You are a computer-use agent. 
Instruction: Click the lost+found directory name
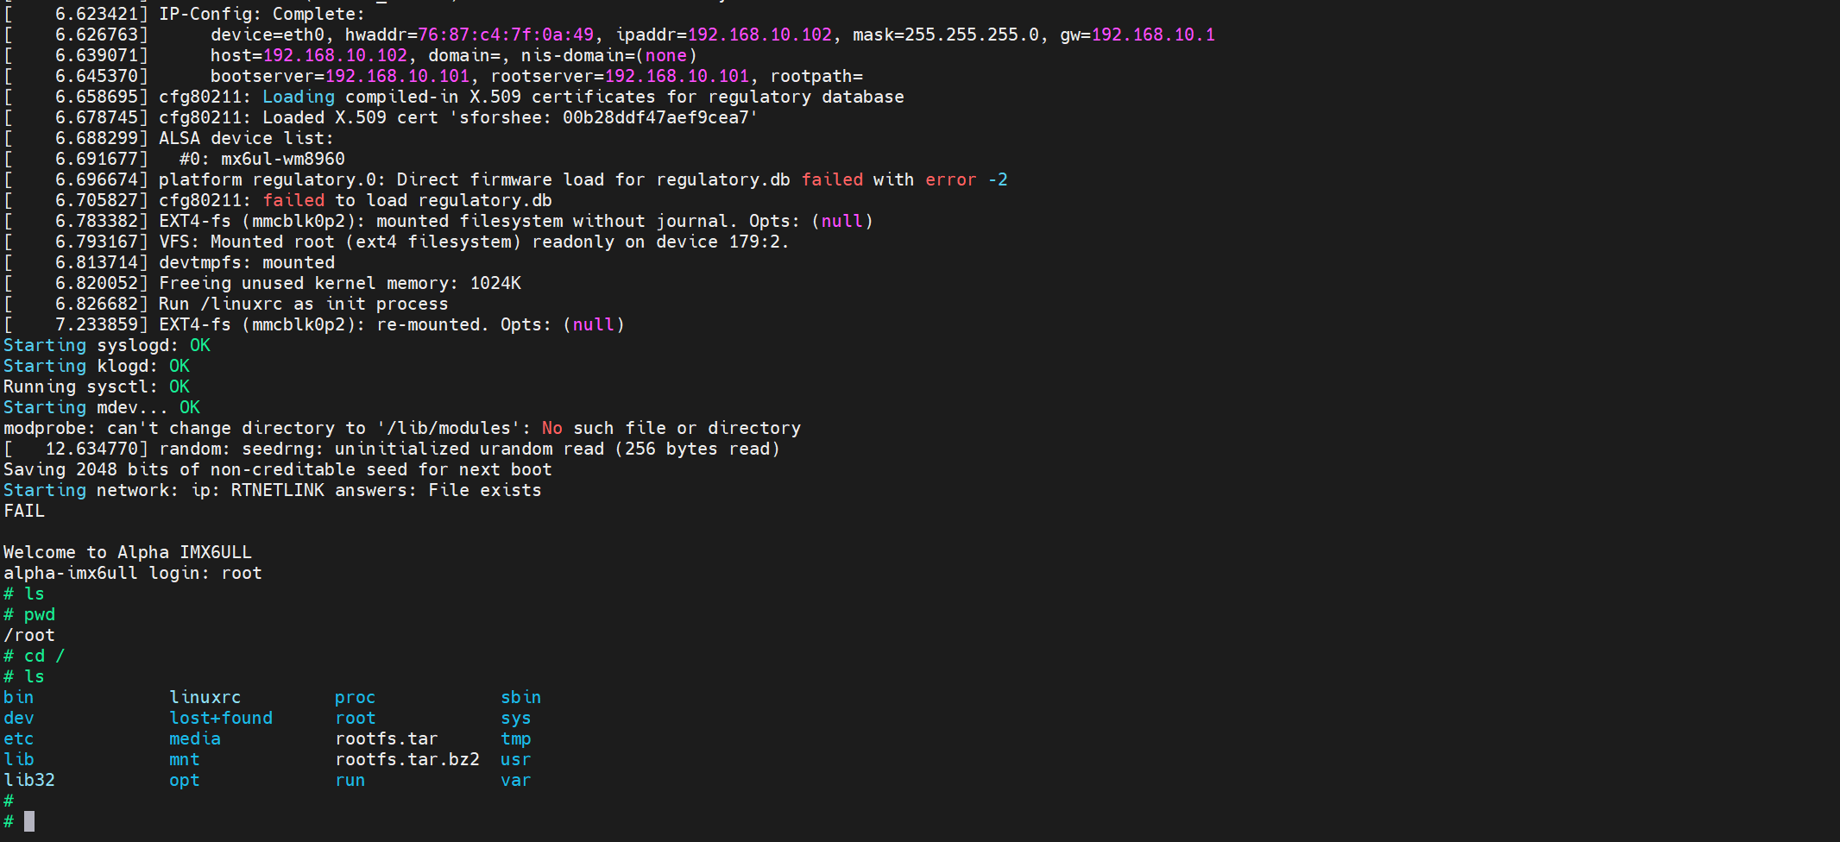point(220,718)
